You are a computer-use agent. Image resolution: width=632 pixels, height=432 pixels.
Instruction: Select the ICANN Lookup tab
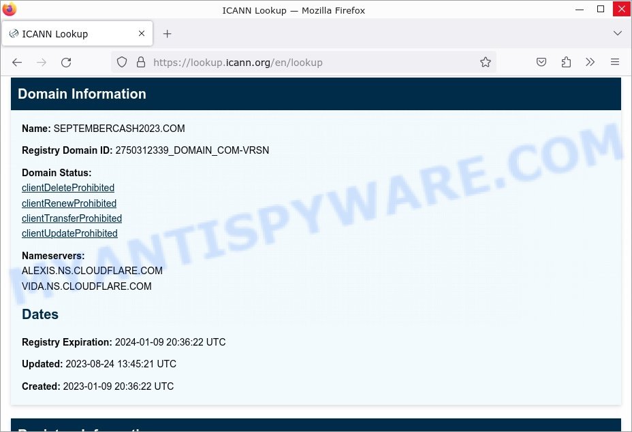(77, 33)
